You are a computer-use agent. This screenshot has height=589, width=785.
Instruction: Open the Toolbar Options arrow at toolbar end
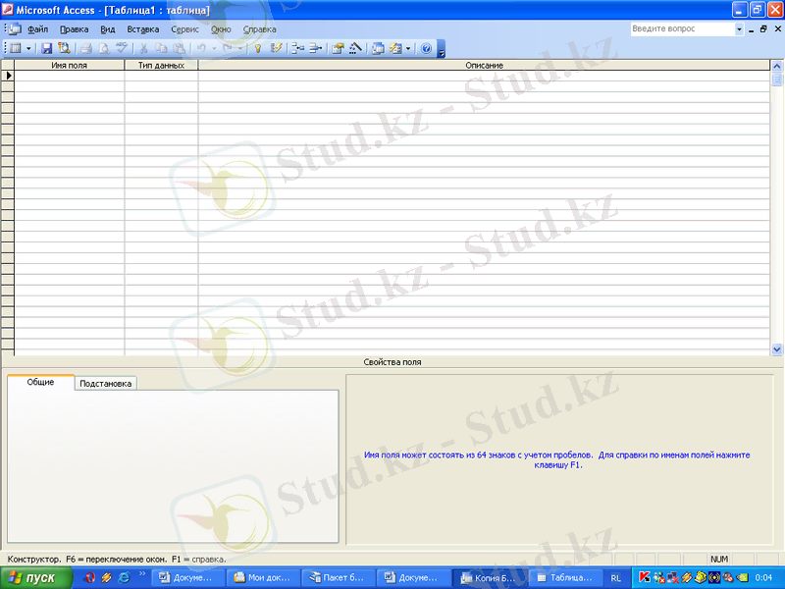(x=441, y=48)
